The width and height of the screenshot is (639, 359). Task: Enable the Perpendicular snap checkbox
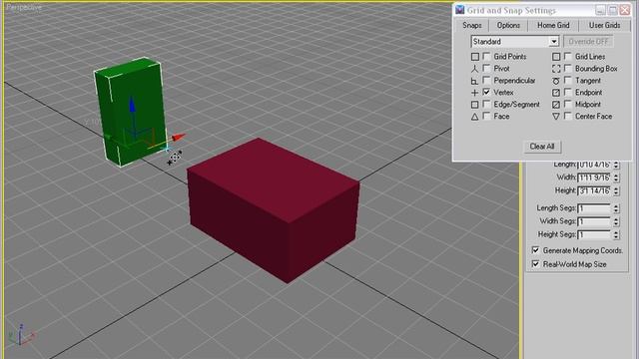click(486, 80)
